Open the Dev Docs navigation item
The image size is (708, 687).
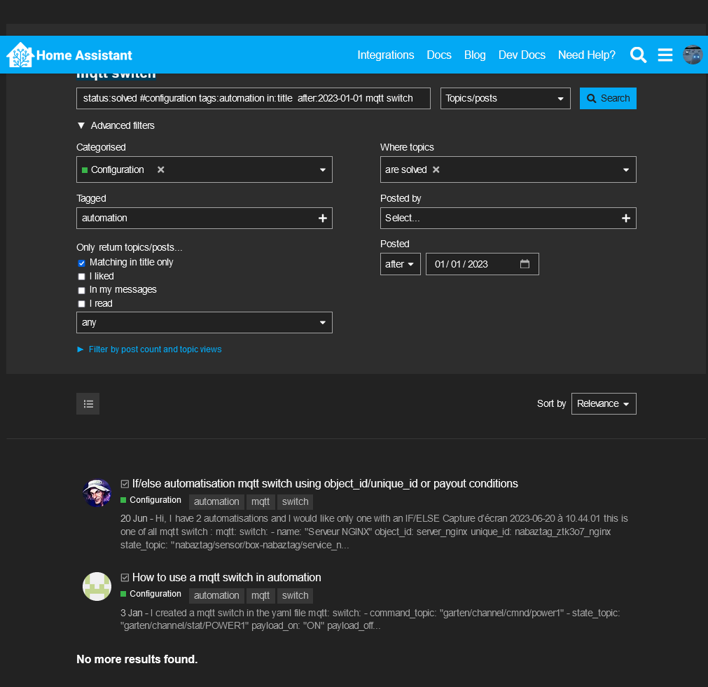522,55
